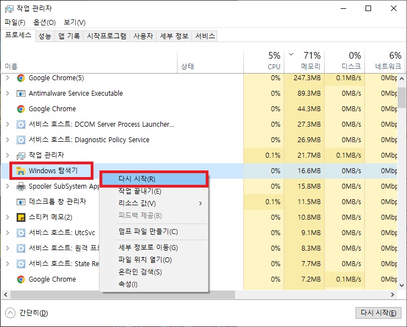Click the DCOM Server Process Launcher gear icon

coord(21,124)
